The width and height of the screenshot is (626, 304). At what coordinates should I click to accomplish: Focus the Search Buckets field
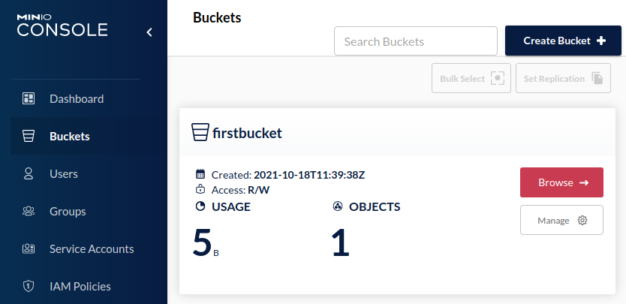(416, 41)
